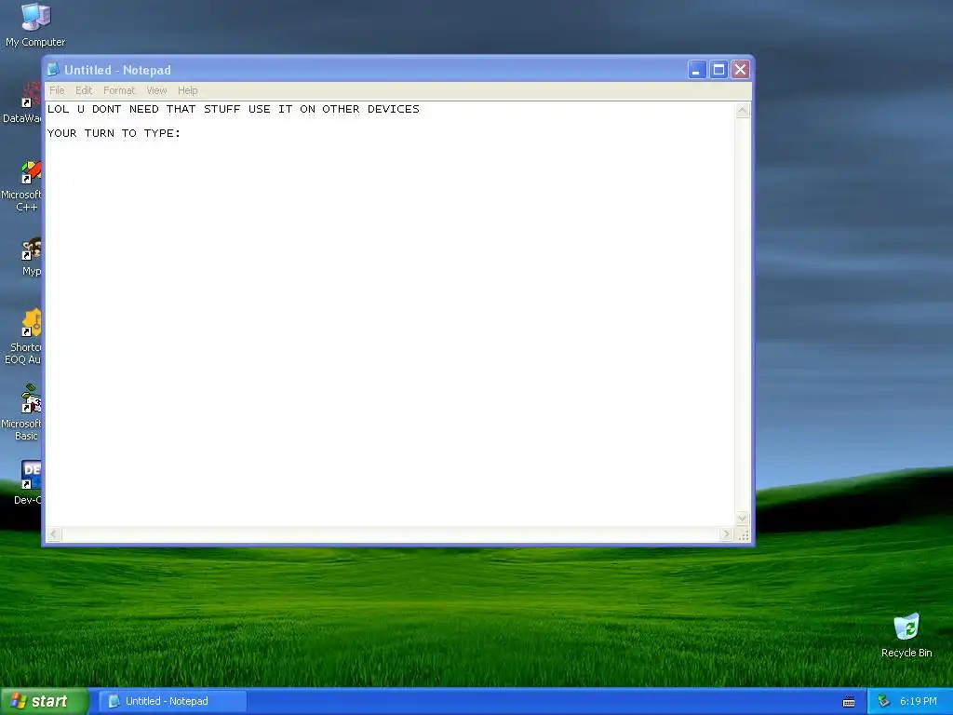Select the DataWa desktop shortcut icon
Image resolution: width=953 pixels, height=715 pixels.
[x=22, y=103]
